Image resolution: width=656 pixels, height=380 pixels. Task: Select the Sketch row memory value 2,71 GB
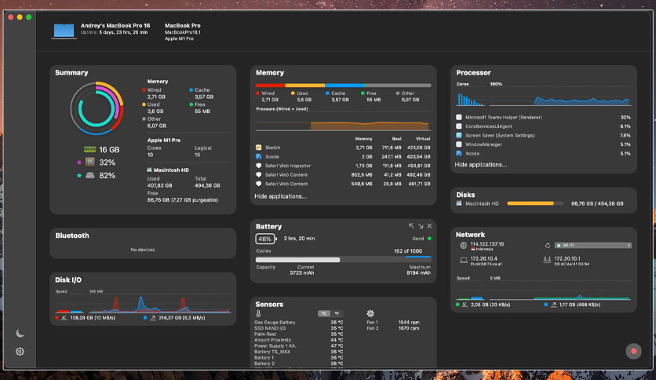[x=363, y=148]
